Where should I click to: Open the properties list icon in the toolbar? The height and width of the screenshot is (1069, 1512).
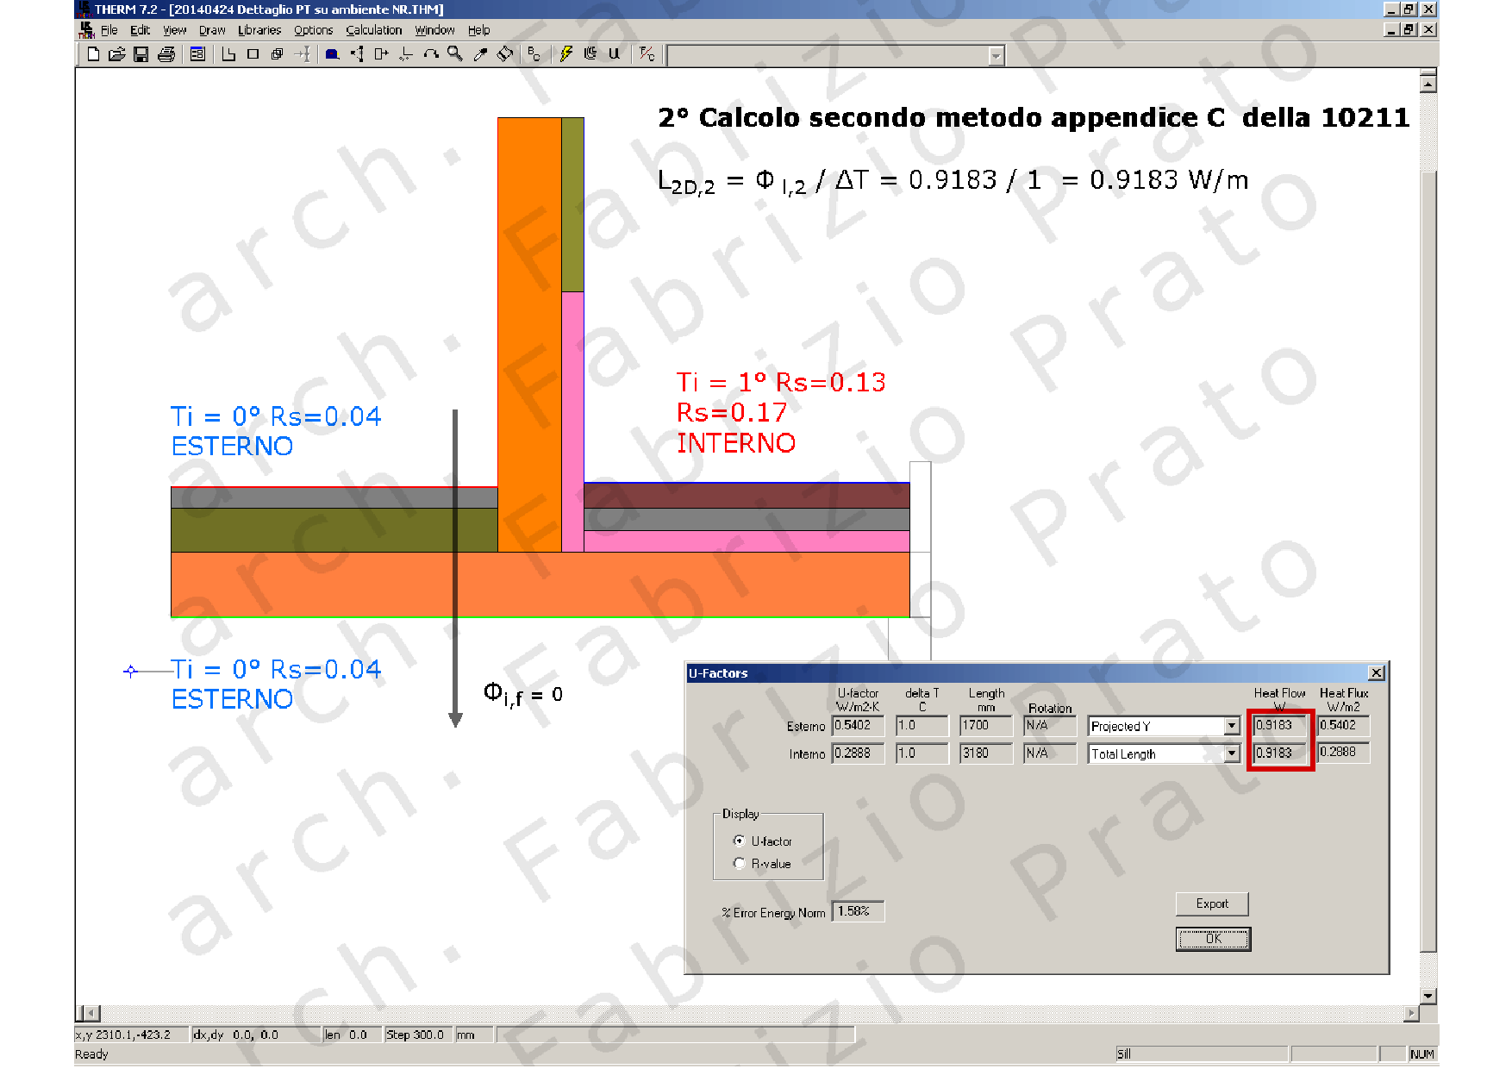coord(197,54)
